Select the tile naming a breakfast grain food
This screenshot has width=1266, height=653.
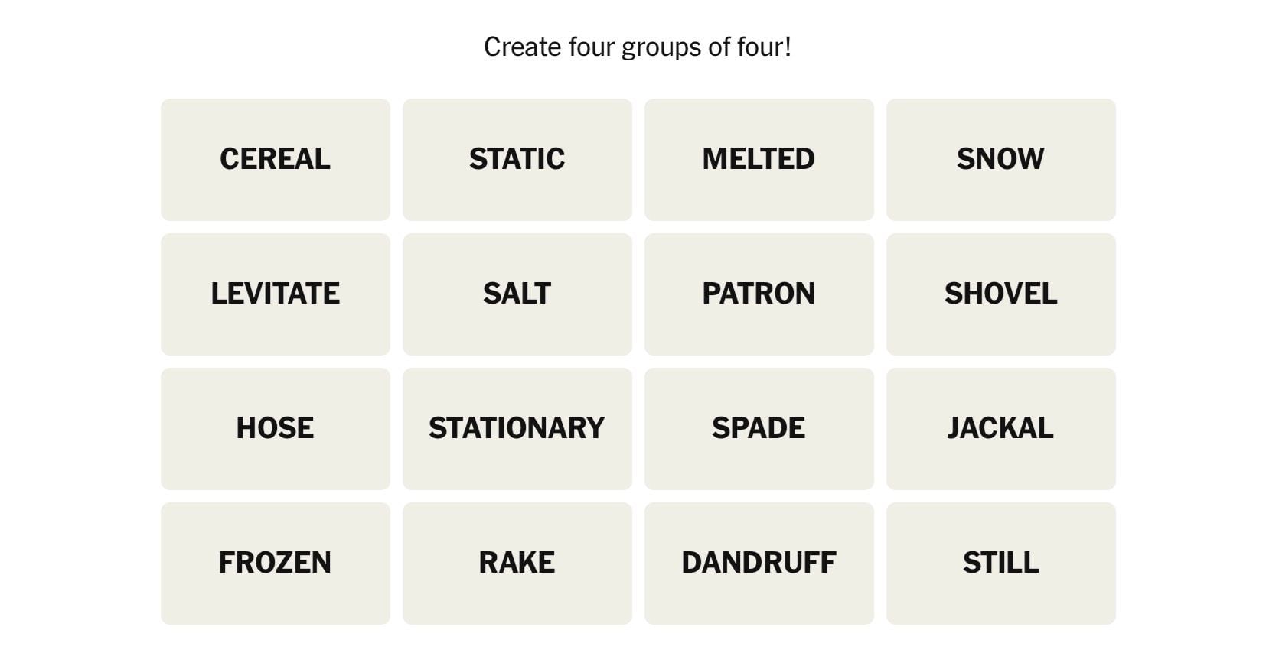click(x=275, y=159)
